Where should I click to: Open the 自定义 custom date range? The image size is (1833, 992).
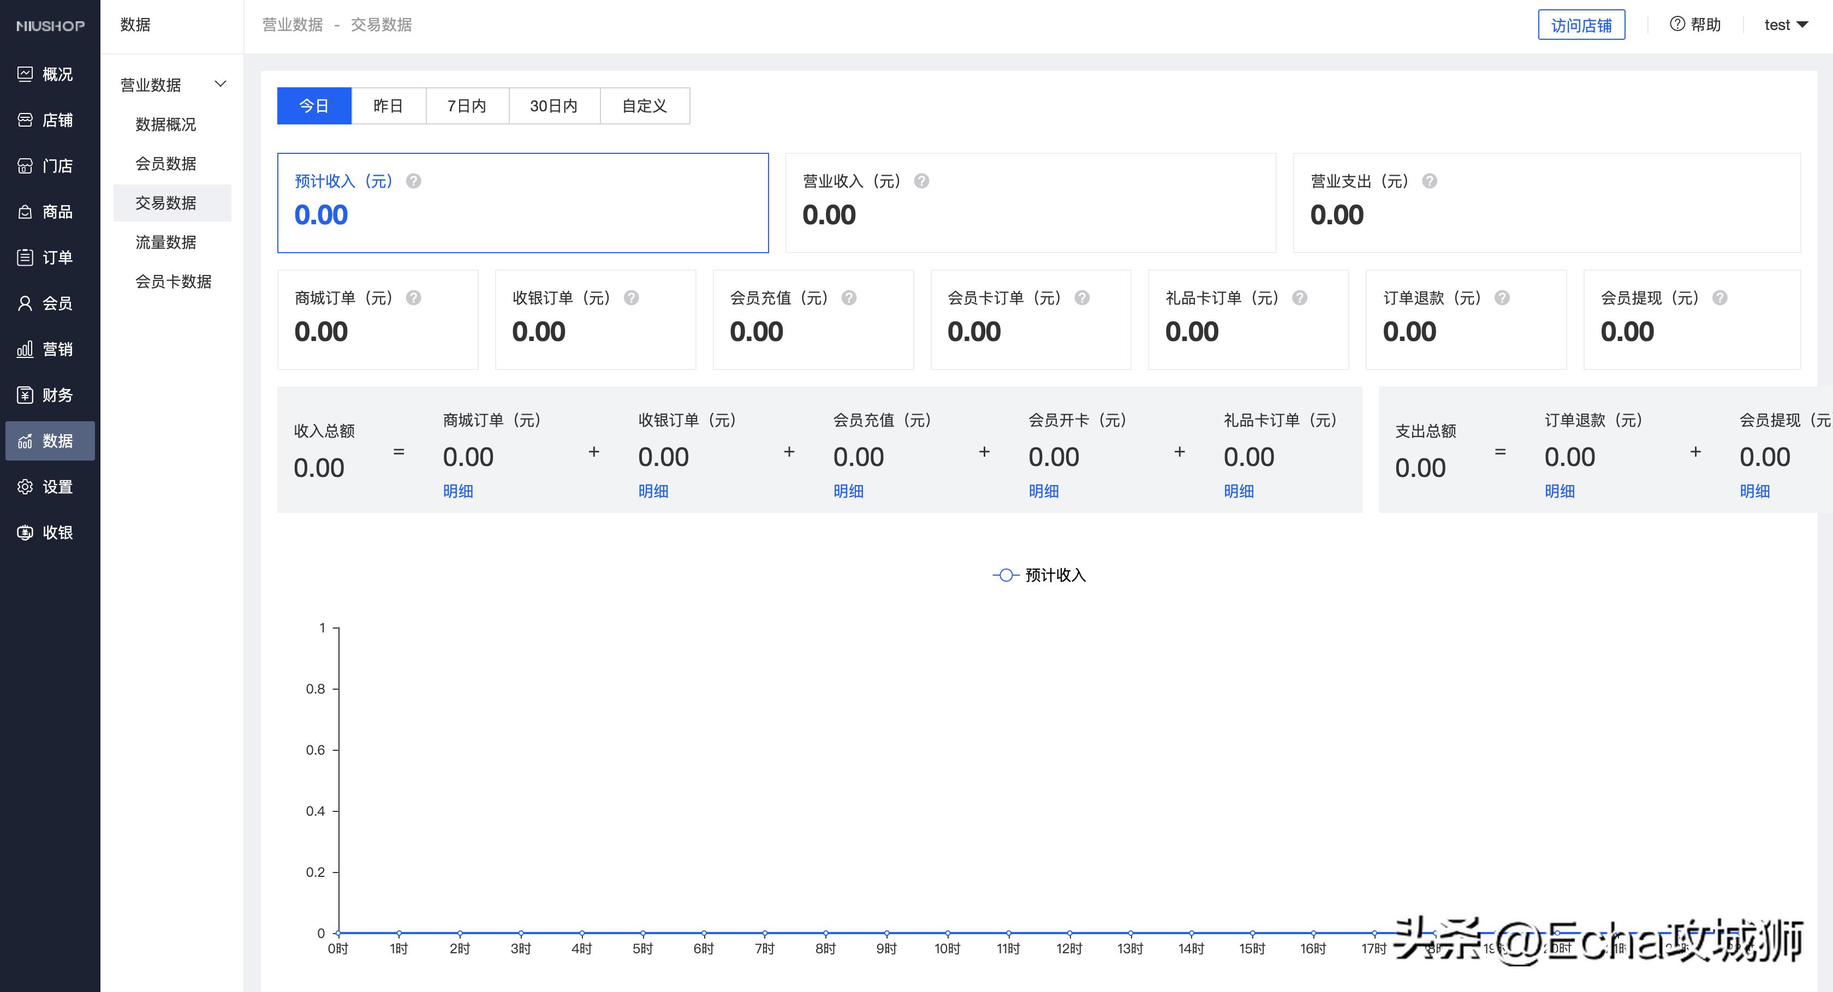coord(644,106)
